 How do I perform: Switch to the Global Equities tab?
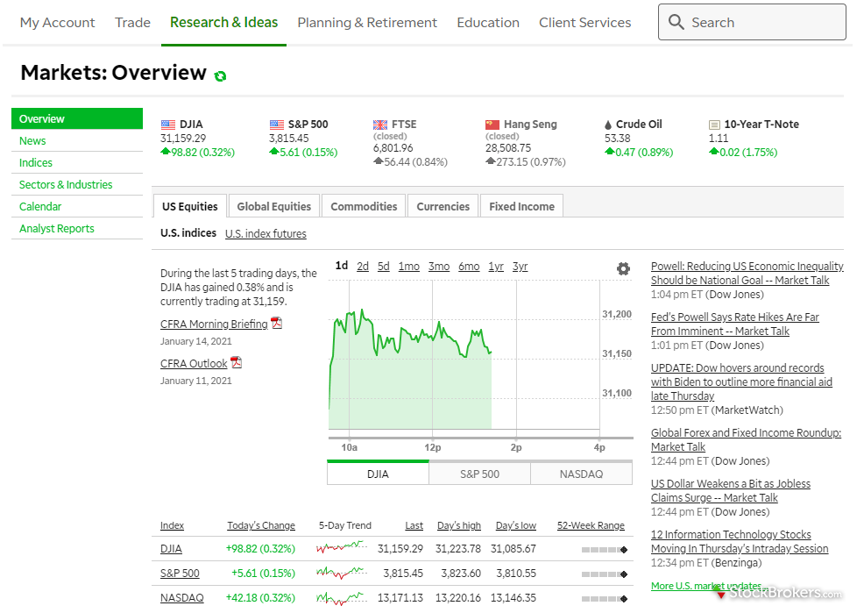pyautogui.click(x=274, y=206)
